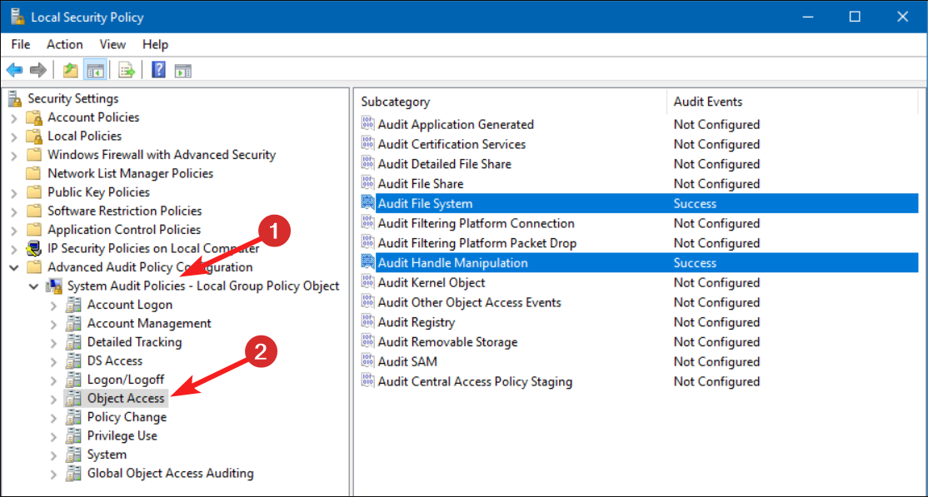Maximize the Local Security Policy window
Image resolution: width=928 pixels, height=497 pixels.
coord(855,17)
